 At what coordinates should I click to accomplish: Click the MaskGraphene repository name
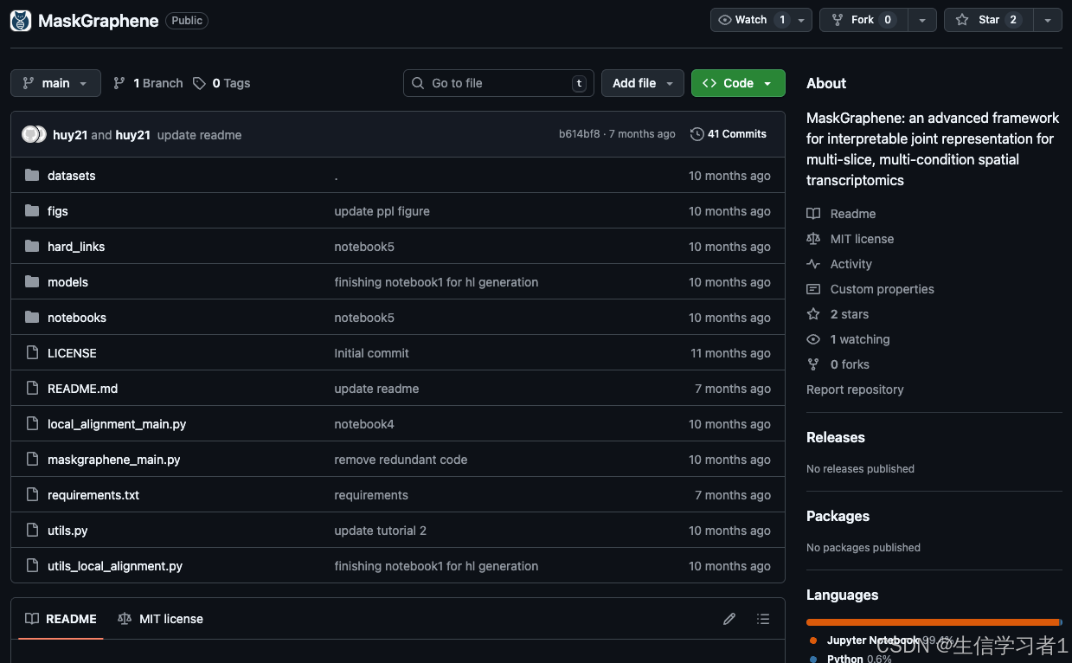point(99,21)
